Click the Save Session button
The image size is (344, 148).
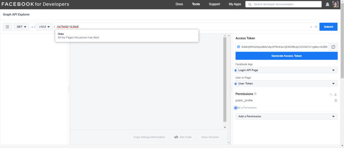[210, 137]
